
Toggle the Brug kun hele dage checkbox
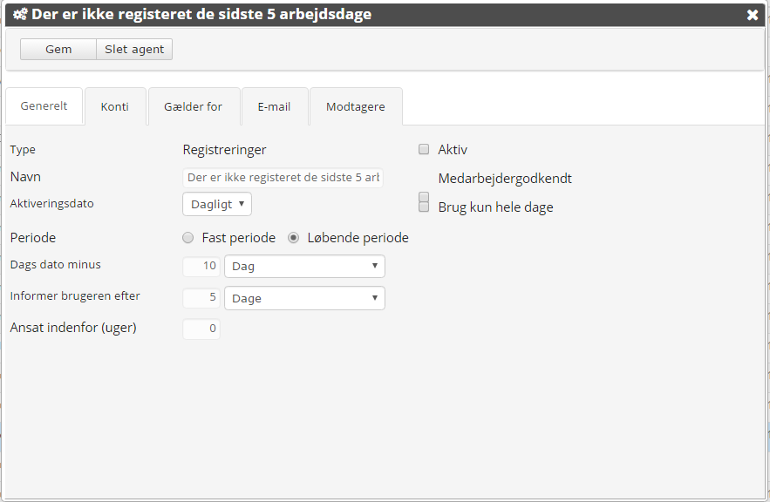(424, 207)
